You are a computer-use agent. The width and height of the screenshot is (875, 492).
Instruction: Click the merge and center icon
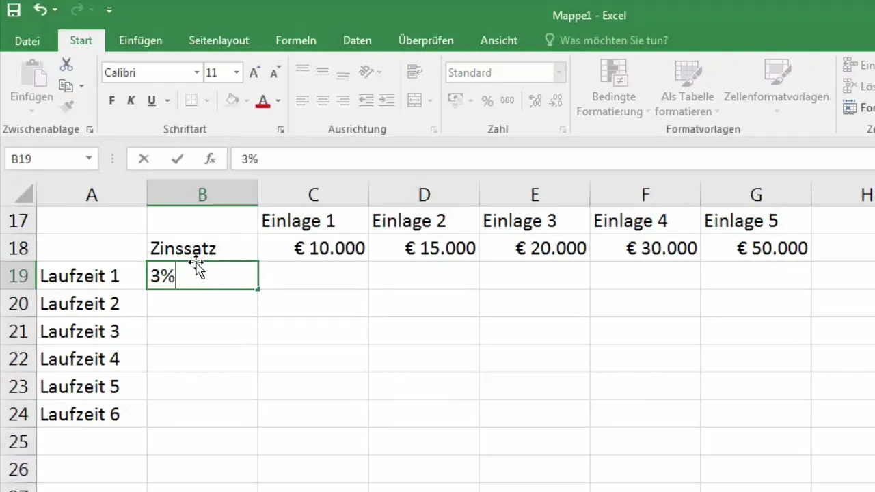coord(414,100)
